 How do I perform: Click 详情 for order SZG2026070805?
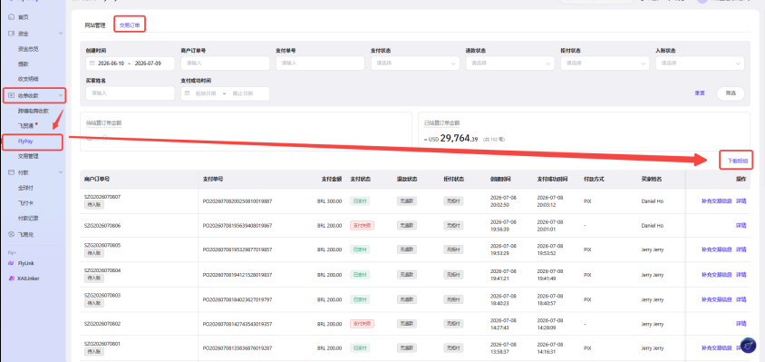pyautogui.click(x=741, y=249)
